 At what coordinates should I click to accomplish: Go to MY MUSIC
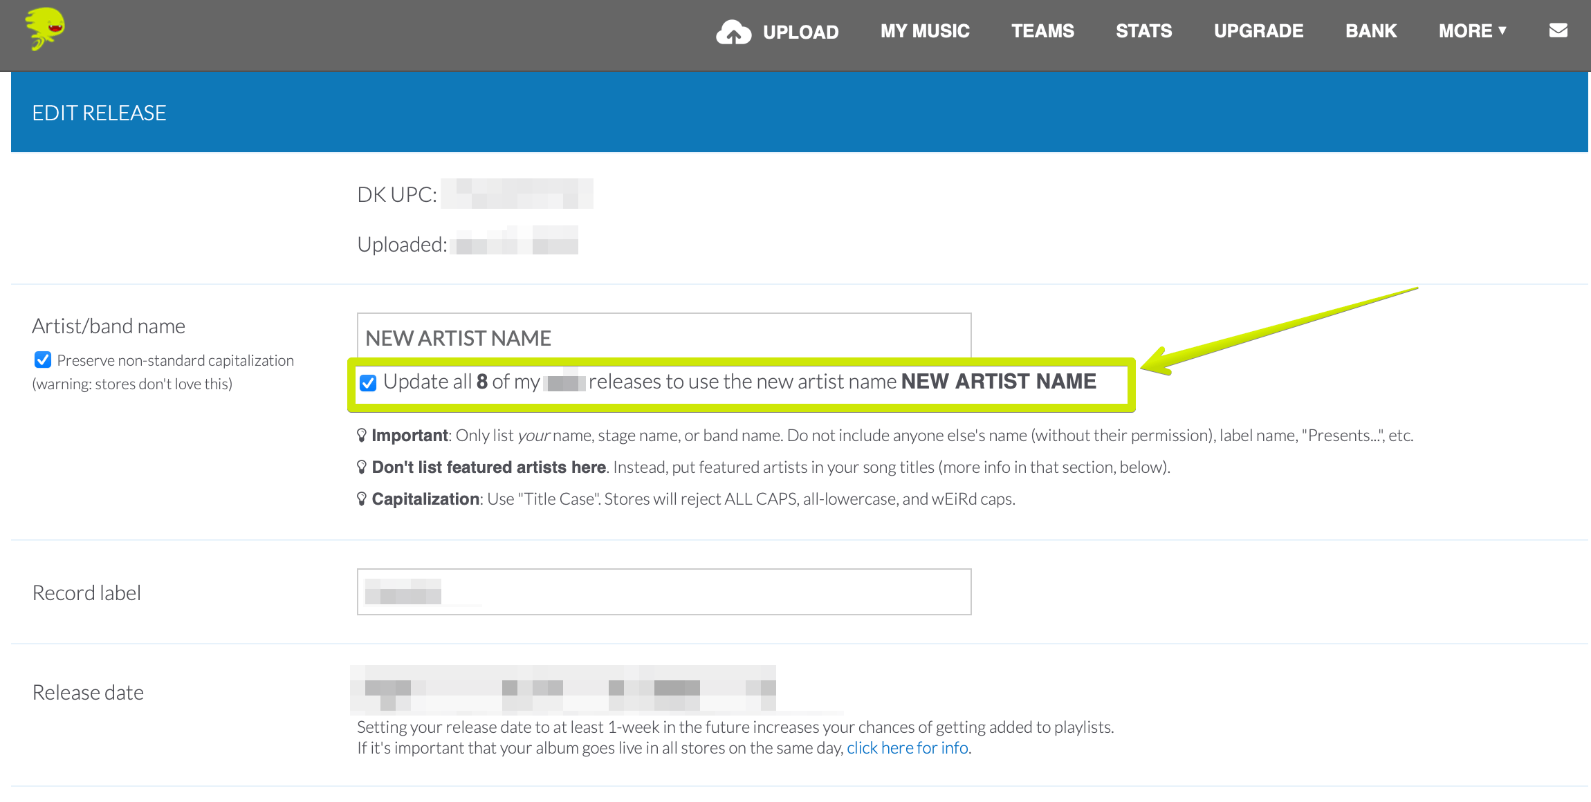point(925,31)
